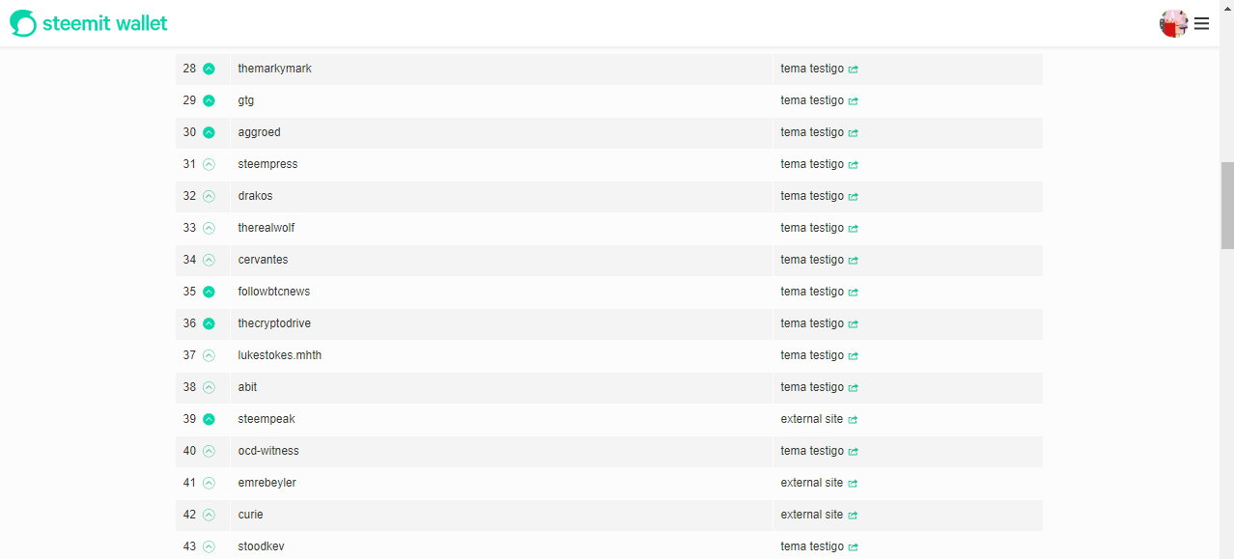Viewport: 1234px width, 559px height.
Task: Open abit account link
Action: pyautogui.click(x=247, y=387)
